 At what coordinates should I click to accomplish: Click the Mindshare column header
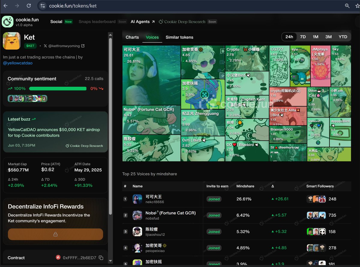tap(245, 186)
